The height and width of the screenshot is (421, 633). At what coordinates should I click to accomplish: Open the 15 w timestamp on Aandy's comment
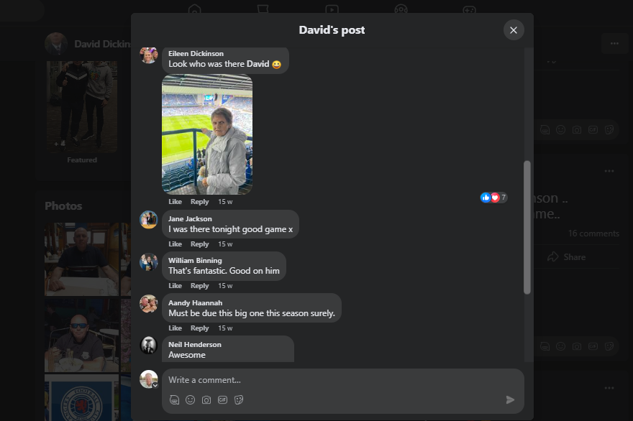click(225, 328)
